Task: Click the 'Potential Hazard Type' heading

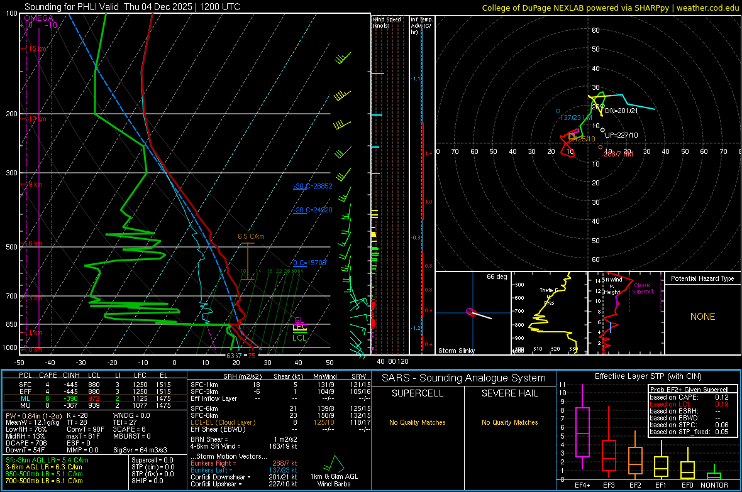Action: pos(702,278)
